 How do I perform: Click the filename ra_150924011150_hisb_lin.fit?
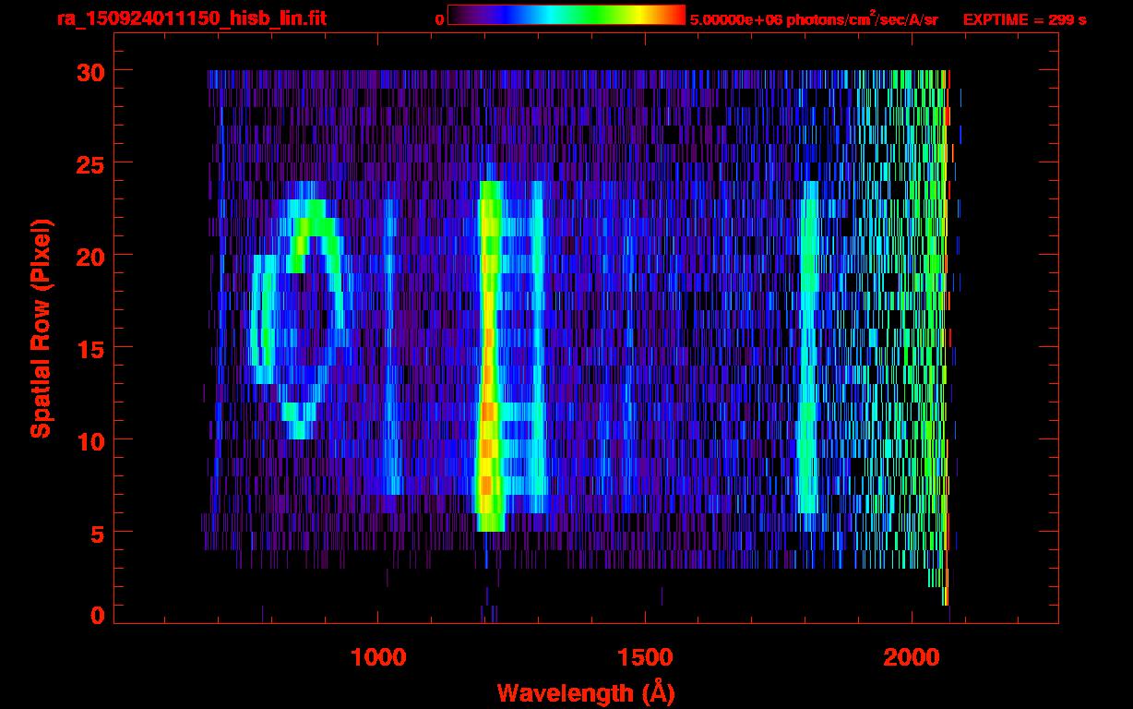(x=191, y=18)
